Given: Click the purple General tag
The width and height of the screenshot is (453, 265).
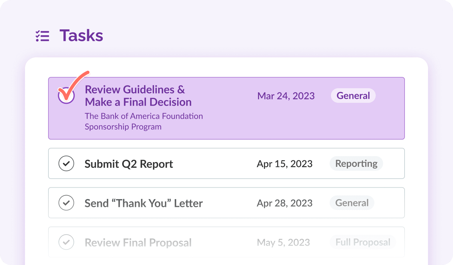Looking at the screenshot, I should pos(353,96).
